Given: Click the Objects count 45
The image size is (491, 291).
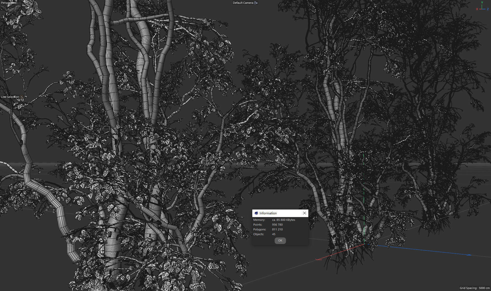Looking at the screenshot, I should pos(274,234).
